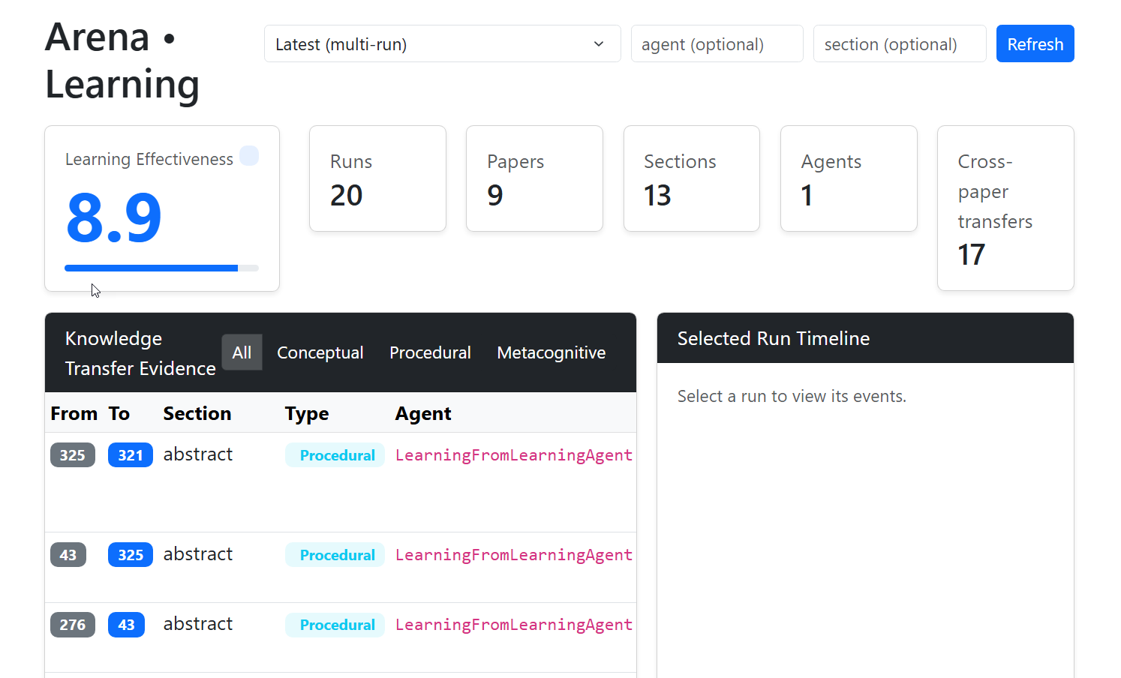Viewport: 1121px width, 678px height.
Task: Switch to the Conceptual filter tab
Action: (x=320, y=352)
